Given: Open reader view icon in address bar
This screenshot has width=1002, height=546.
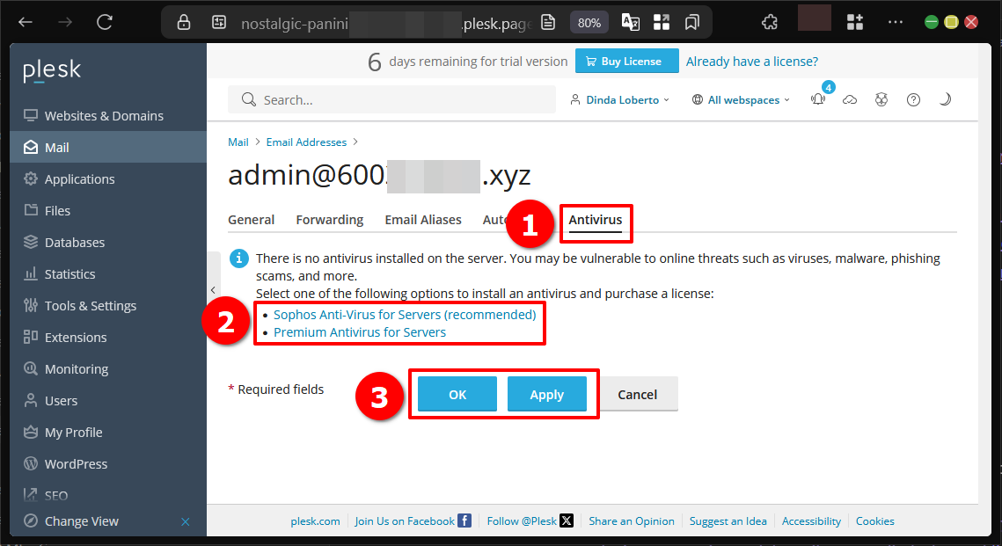Looking at the screenshot, I should [x=547, y=22].
